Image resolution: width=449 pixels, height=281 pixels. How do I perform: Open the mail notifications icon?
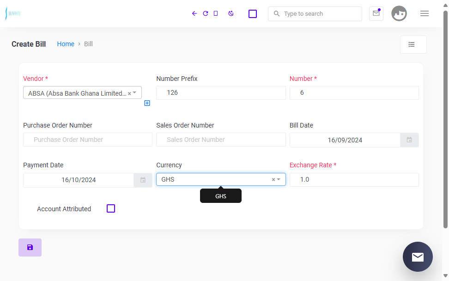coord(376,13)
